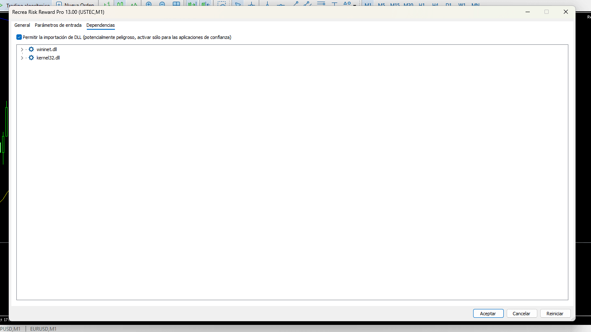Expand the kernel32.dll tree node

pyautogui.click(x=22, y=58)
